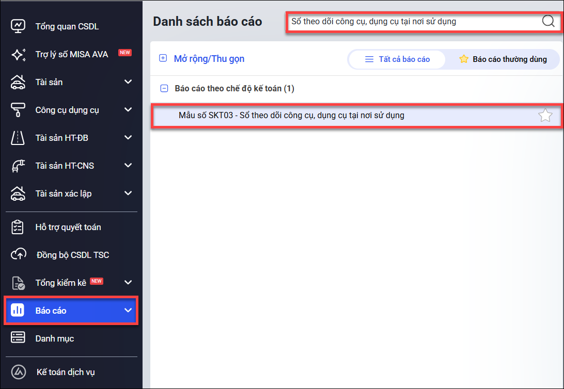Screen dimensions: 564x389
Task: Open Tổng quan CSDL dashboard icon
Action: (x=18, y=26)
